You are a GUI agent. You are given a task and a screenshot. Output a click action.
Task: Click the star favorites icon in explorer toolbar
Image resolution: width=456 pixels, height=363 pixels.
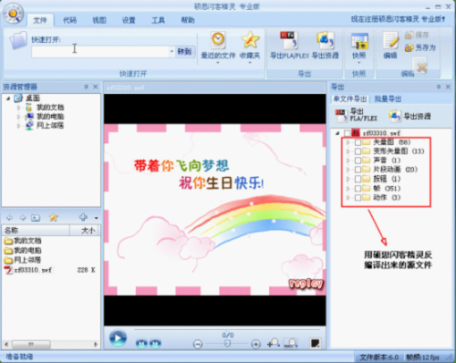53,217
